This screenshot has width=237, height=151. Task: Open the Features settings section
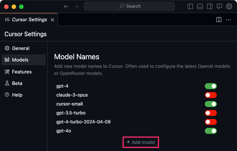pos(24,72)
